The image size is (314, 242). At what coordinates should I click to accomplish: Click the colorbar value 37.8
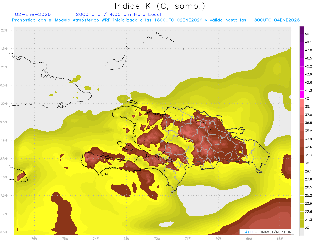309,115
